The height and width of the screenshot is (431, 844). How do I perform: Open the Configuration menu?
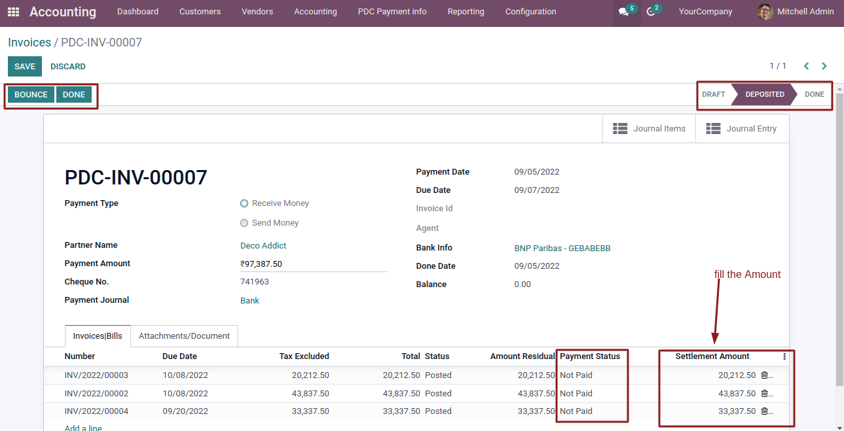tap(531, 12)
